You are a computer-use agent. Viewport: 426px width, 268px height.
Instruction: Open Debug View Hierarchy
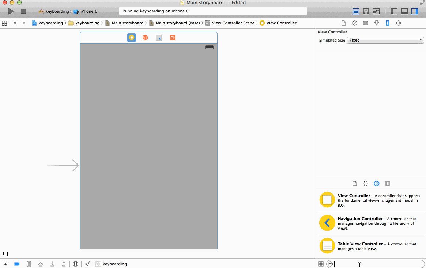(x=76, y=264)
